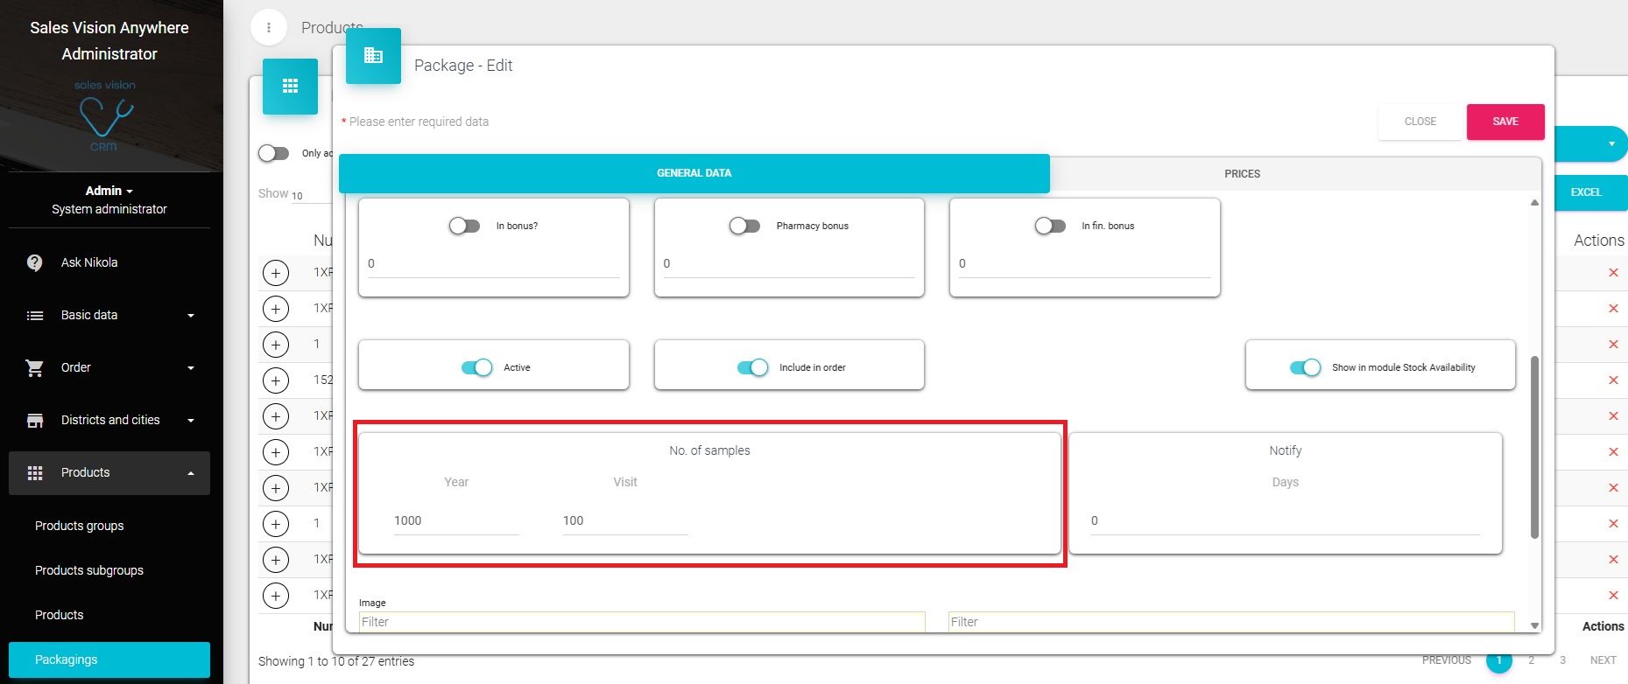Delete the last row with red X

[x=1613, y=595]
